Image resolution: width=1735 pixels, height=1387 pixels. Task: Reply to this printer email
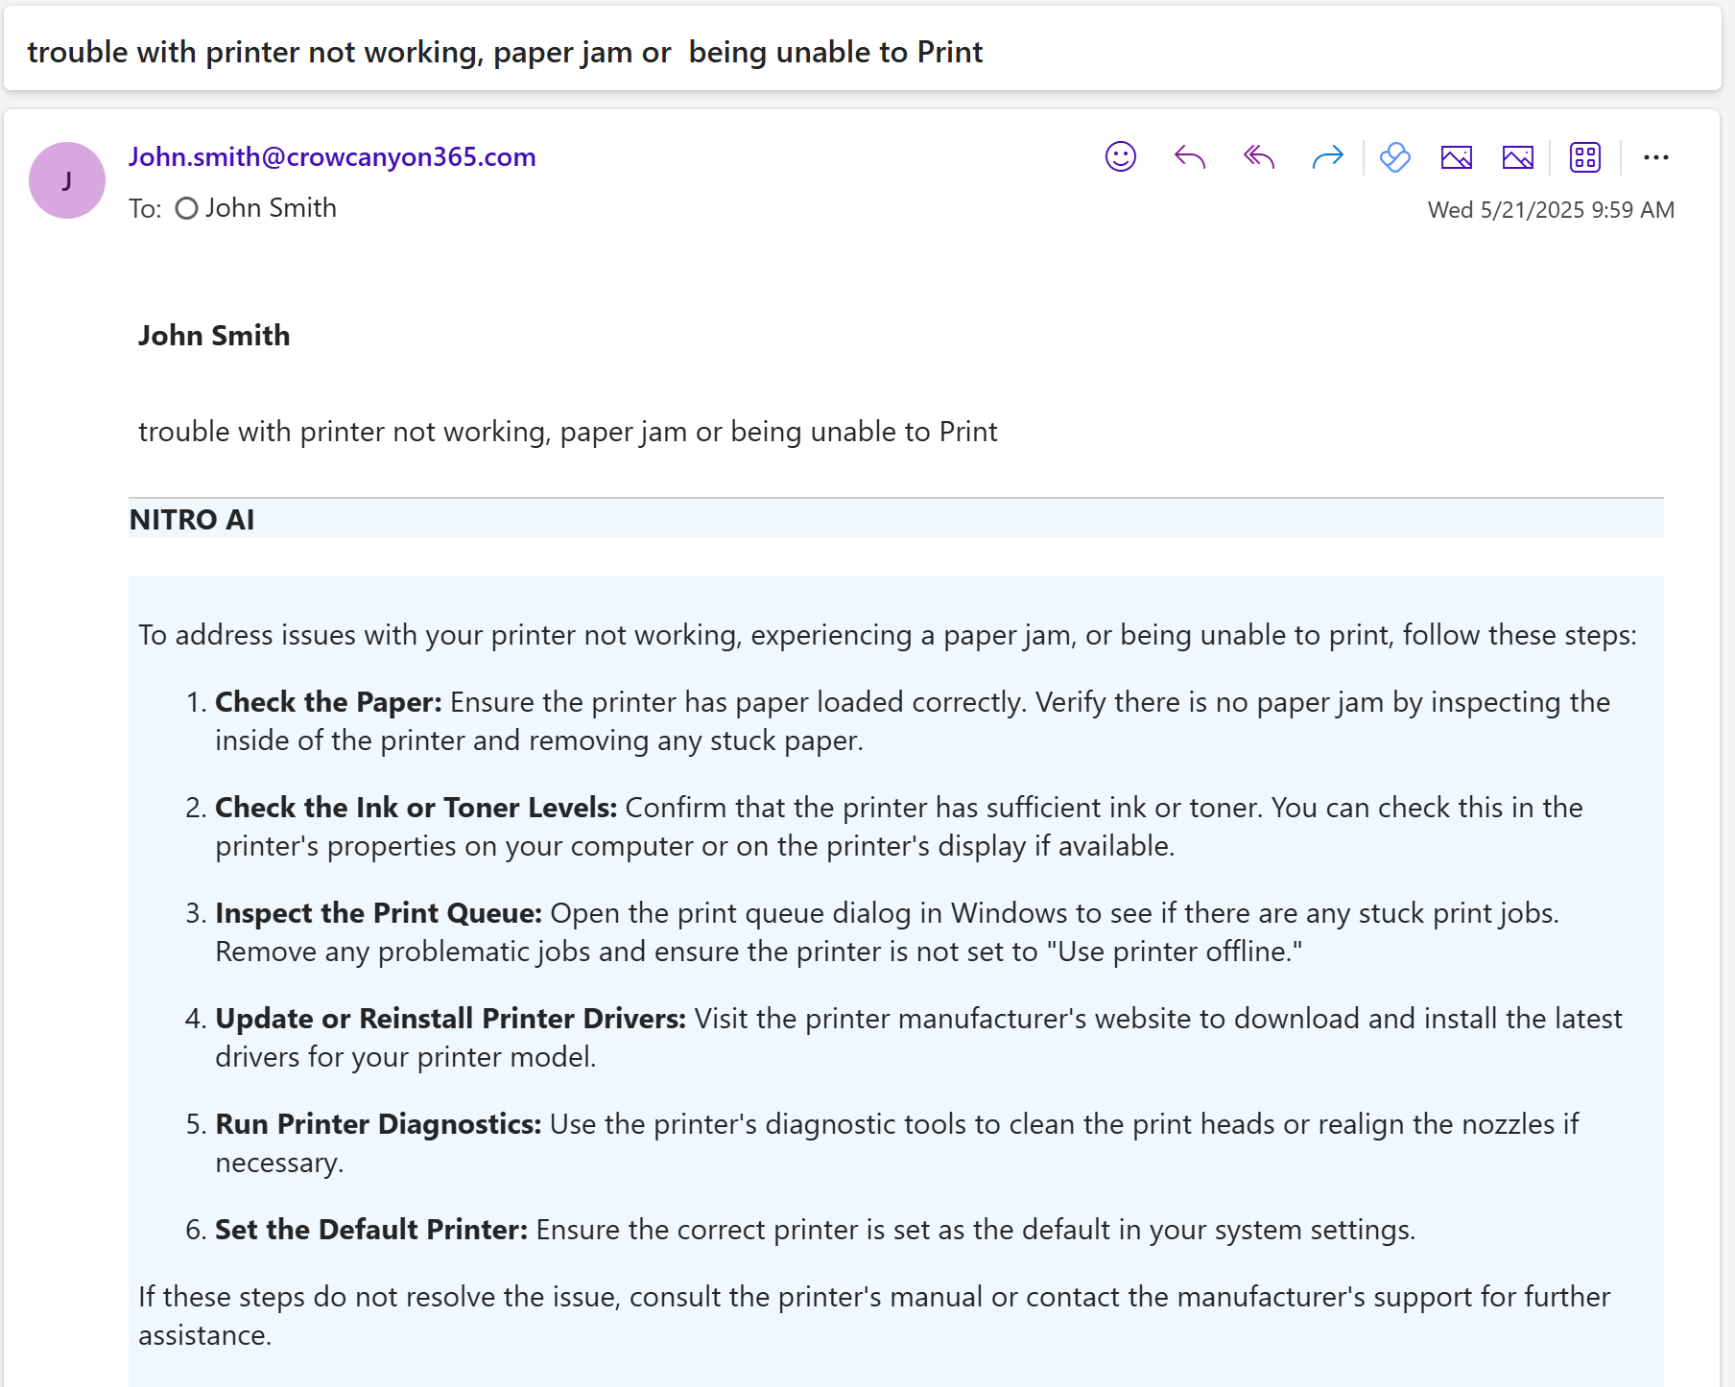pos(1189,156)
